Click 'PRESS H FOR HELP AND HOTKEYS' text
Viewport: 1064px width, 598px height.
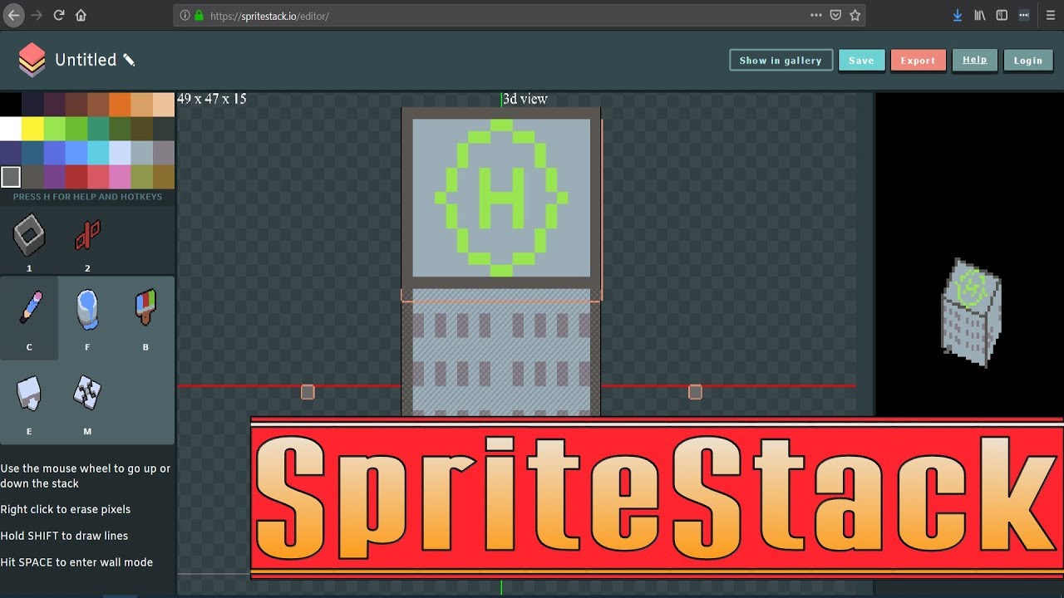[x=87, y=197]
